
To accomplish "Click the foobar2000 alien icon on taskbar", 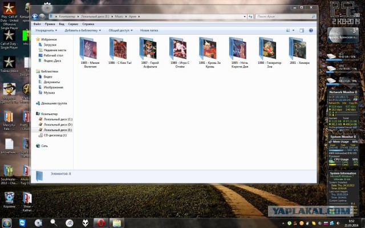I will 86,223.
